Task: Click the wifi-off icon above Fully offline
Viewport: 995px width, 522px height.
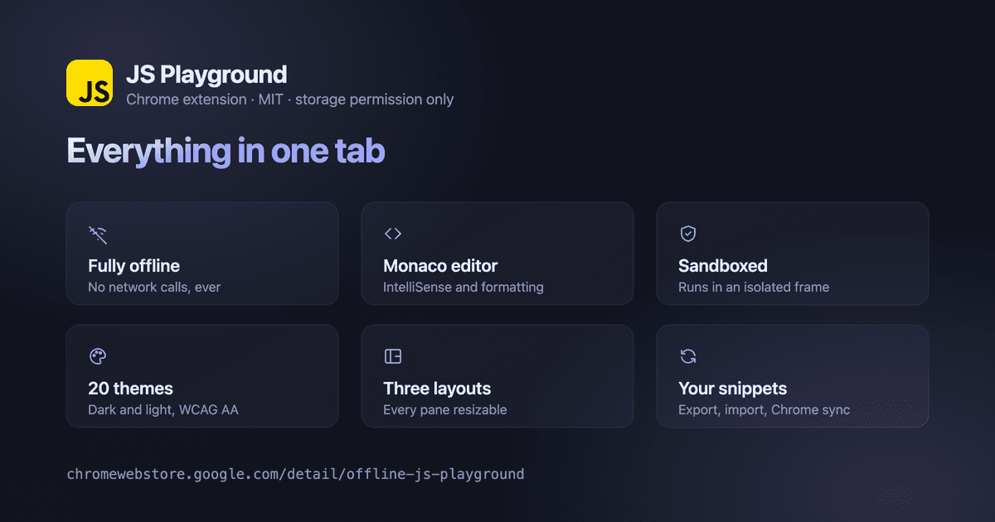Action: pos(98,234)
